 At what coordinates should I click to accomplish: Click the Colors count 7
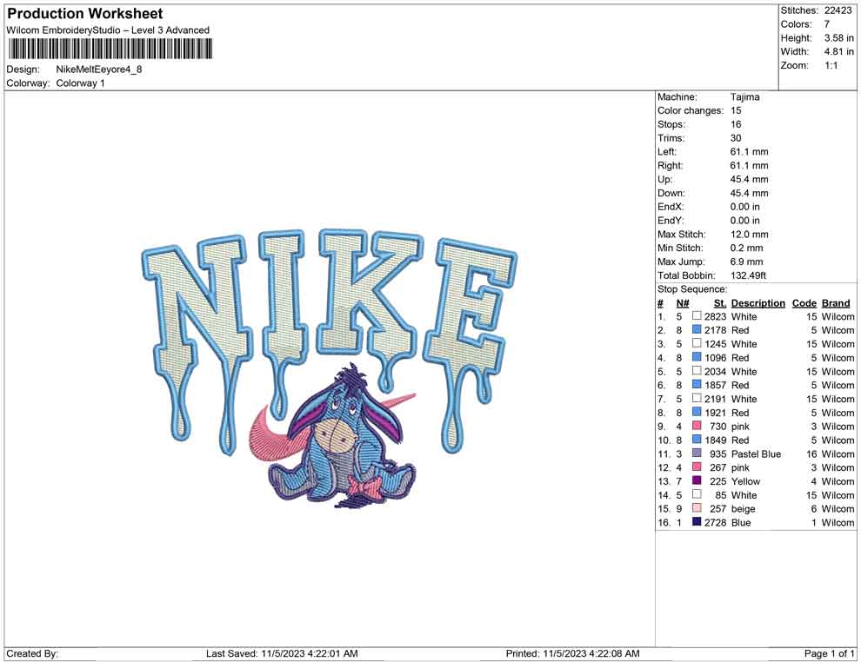[x=827, y=24]
